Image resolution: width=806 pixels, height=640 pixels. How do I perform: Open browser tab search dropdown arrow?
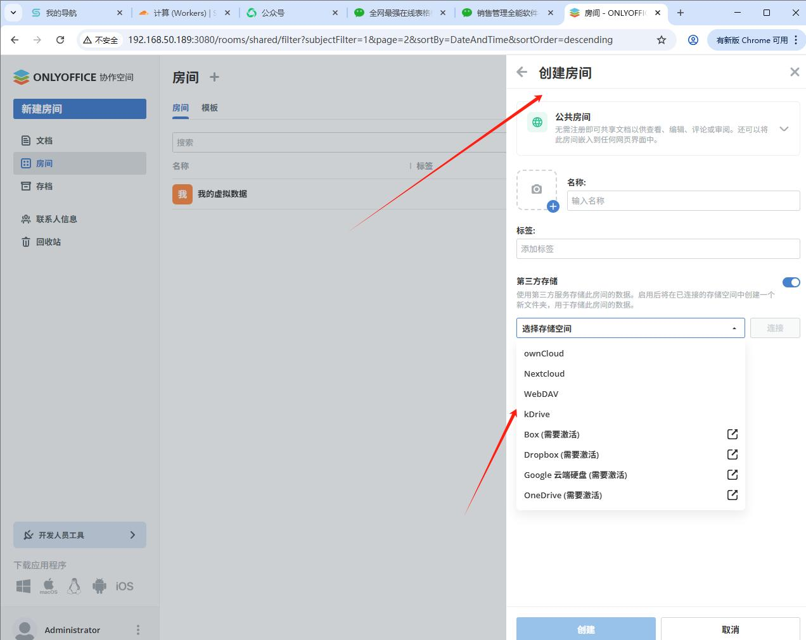click(x=13, y=13)
